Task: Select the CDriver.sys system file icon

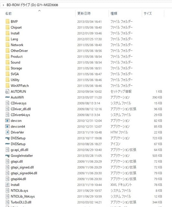Action: tap(7, 103)
